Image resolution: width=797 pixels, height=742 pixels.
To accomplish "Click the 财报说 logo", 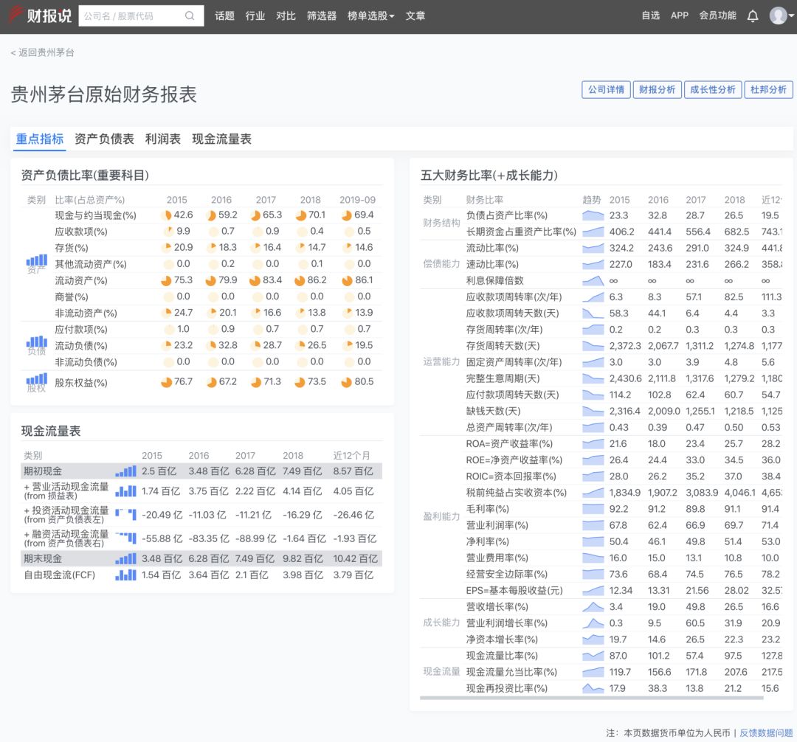I will coord(40,15).
